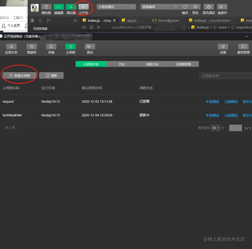
Task: Open the source control branch icon
Action: pyautogui.click(x=48, y=20)
